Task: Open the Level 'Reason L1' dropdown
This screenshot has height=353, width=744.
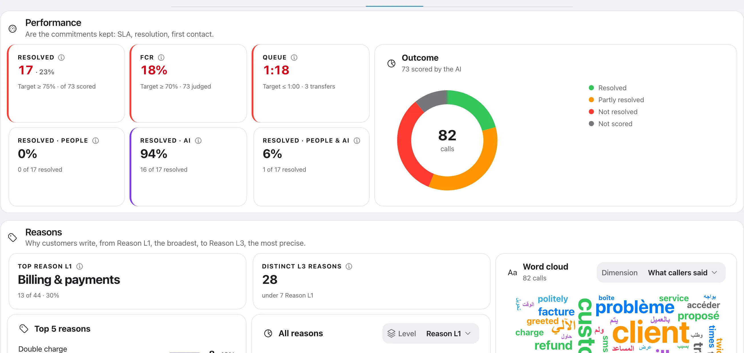Action: tap(431, 333)
